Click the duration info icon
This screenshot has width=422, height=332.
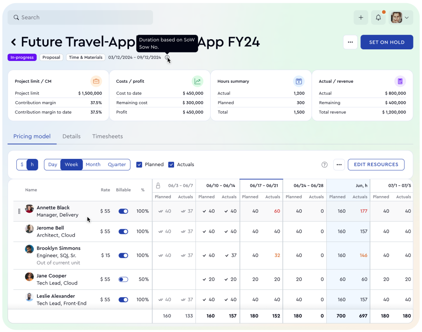(167, 57)
